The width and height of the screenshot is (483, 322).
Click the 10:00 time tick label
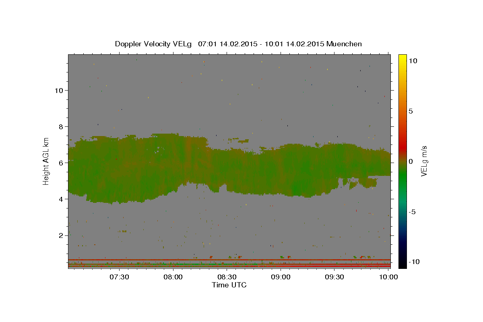click(388, 277)
